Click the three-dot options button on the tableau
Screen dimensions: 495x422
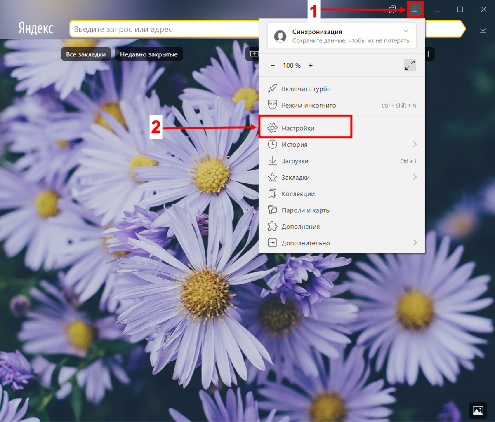tap(429, 54)
